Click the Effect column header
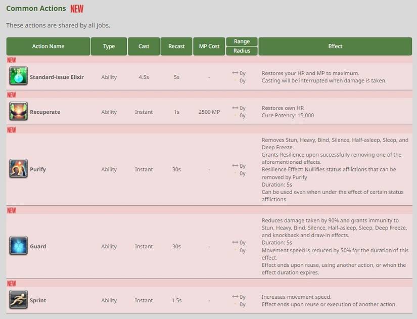Screen dimensions: 417x319 335,46
